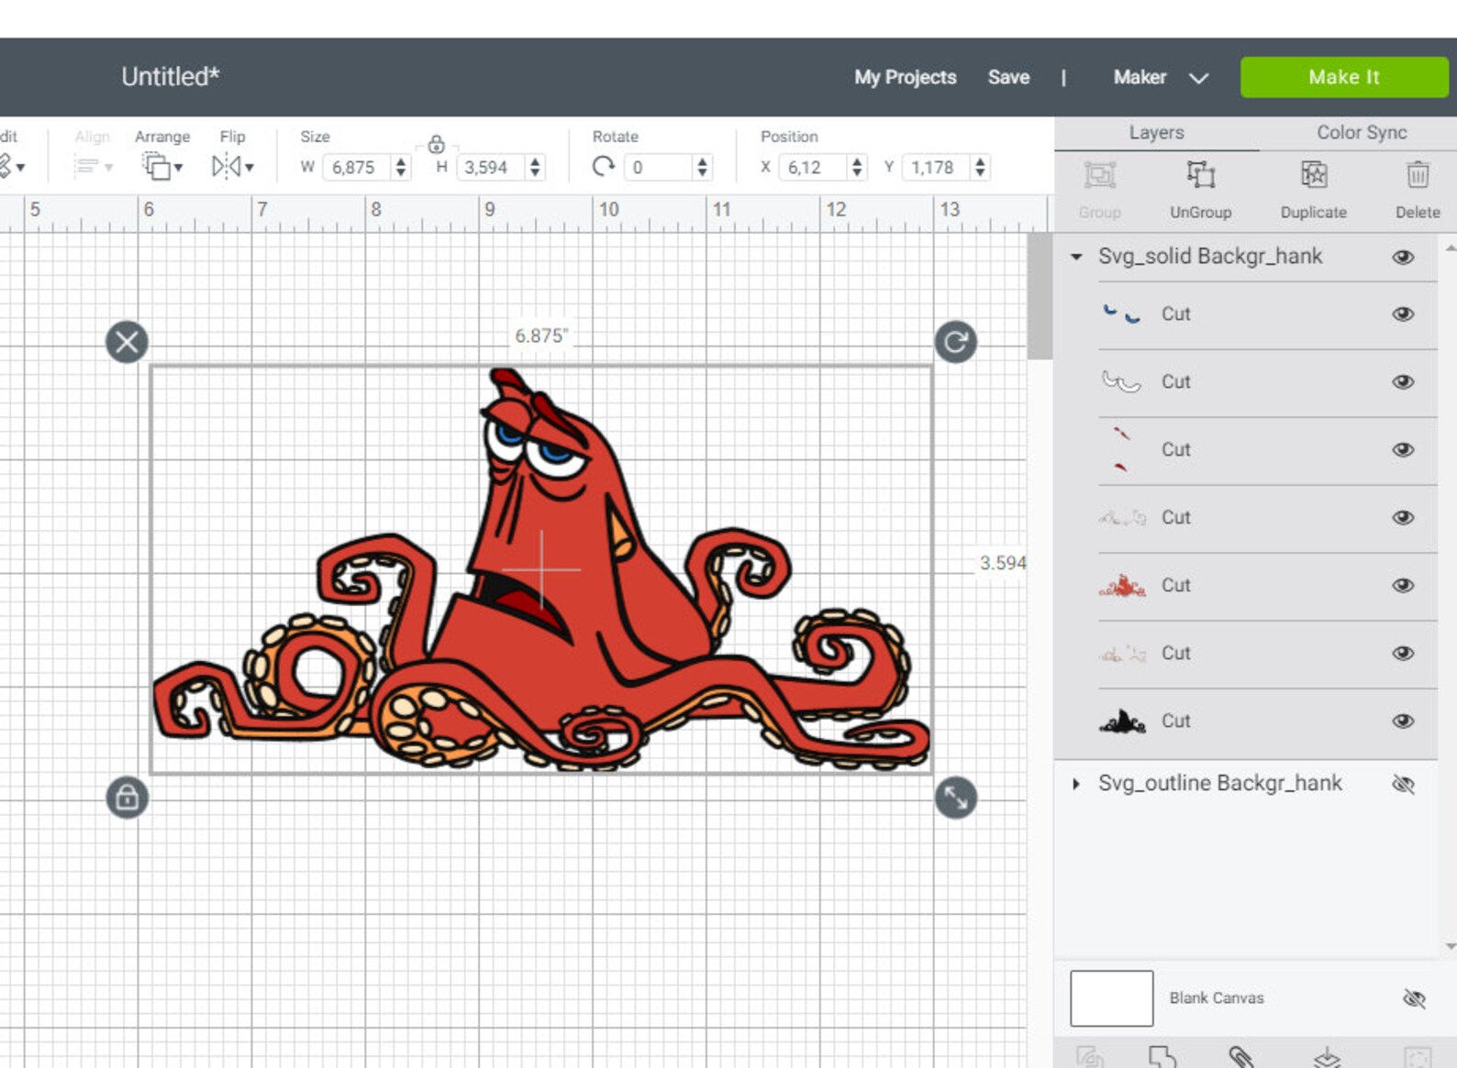This screenshot has width=1457, height=1068.
Task: Click the canvas vertical scrollbar thumb
Action: [x=1040, y=295]
